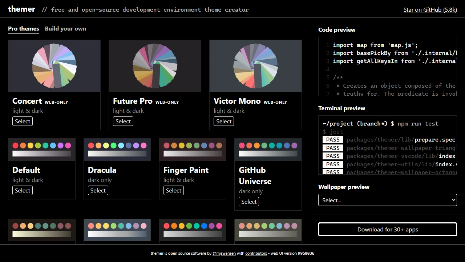Select the GitHub Universe theme
Screen dimensions: 465x262
(248, 202)
